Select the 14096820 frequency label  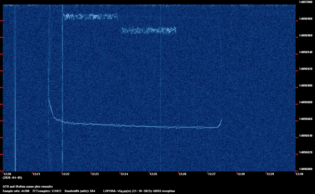coord(306,152)
